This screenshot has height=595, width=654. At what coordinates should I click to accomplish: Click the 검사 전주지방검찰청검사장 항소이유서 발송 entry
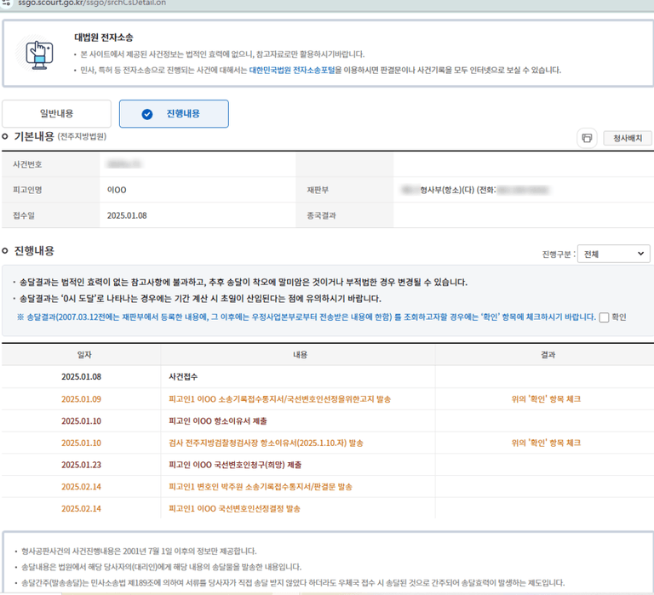[266, 443]
